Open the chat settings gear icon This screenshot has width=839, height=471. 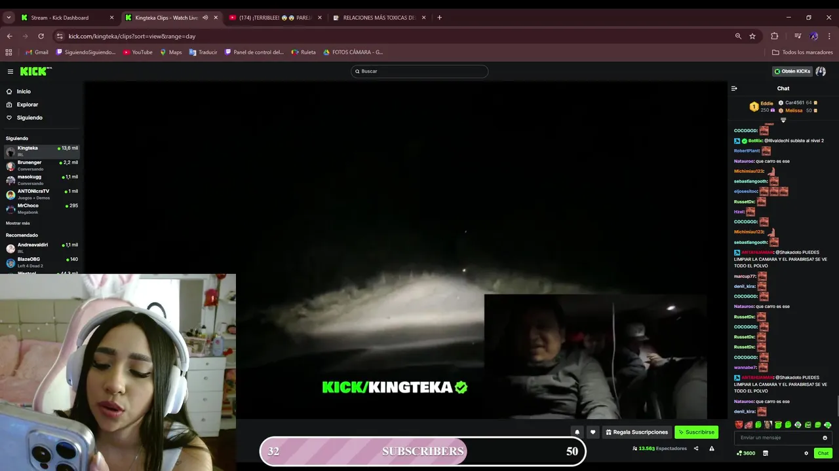[806, 453]
